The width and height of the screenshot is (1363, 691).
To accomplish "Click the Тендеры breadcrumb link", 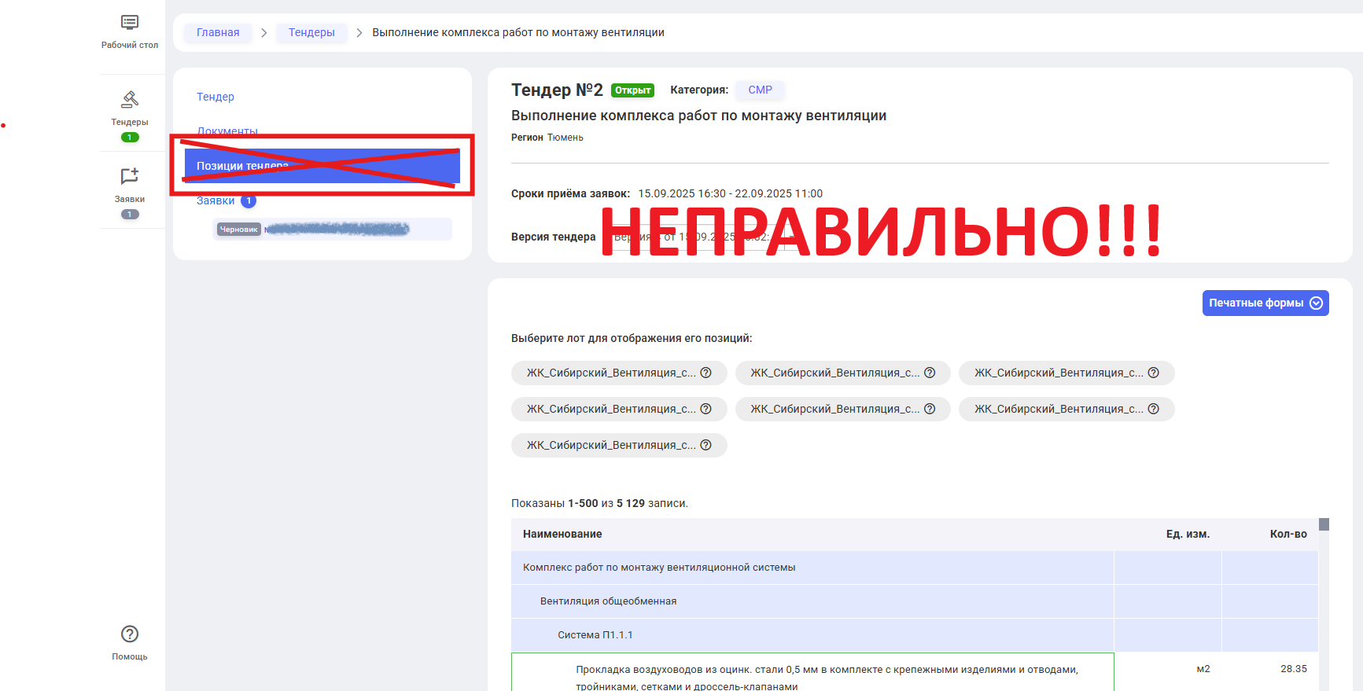I will point(311,32).
